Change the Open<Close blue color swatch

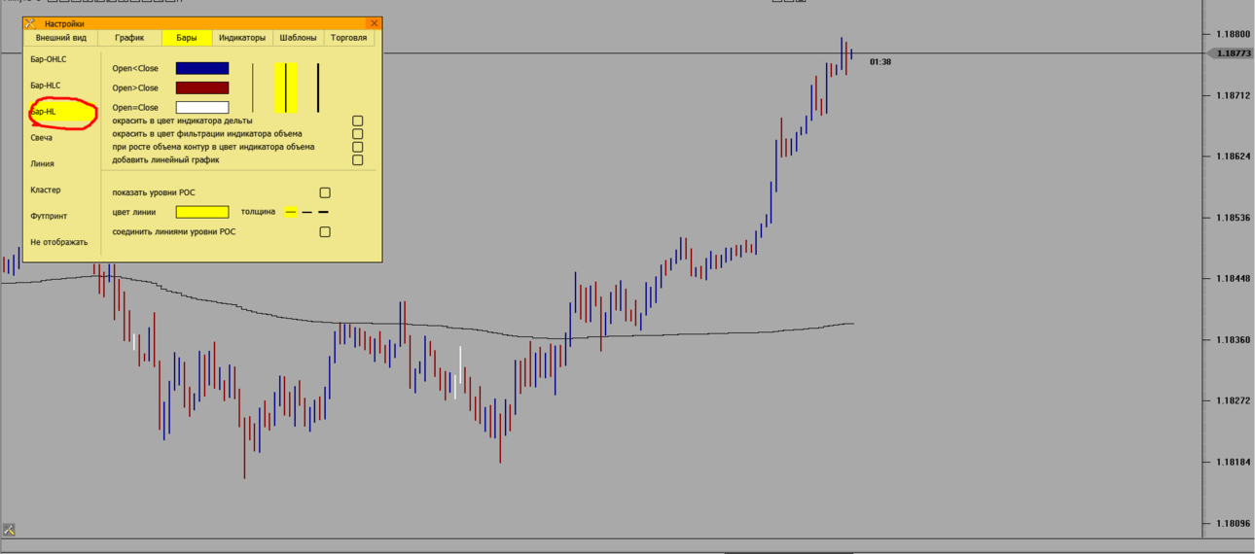point(202,68)
